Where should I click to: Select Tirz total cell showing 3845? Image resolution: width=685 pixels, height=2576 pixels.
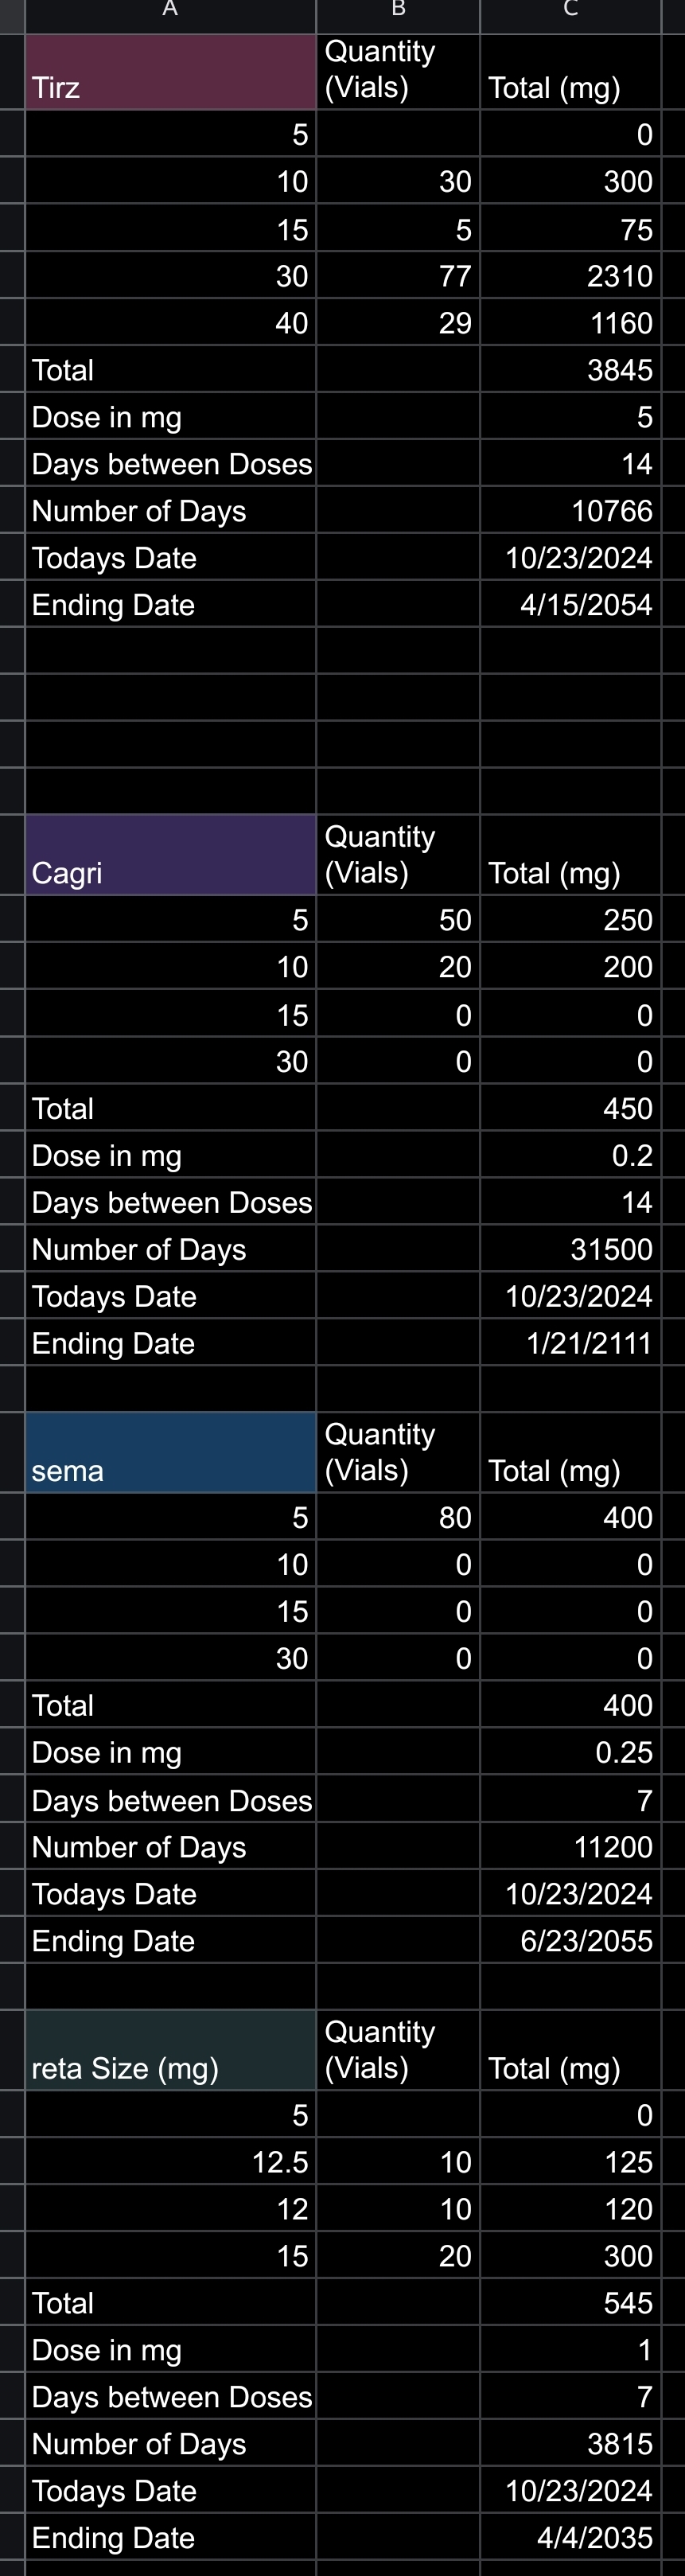point(570,370)
